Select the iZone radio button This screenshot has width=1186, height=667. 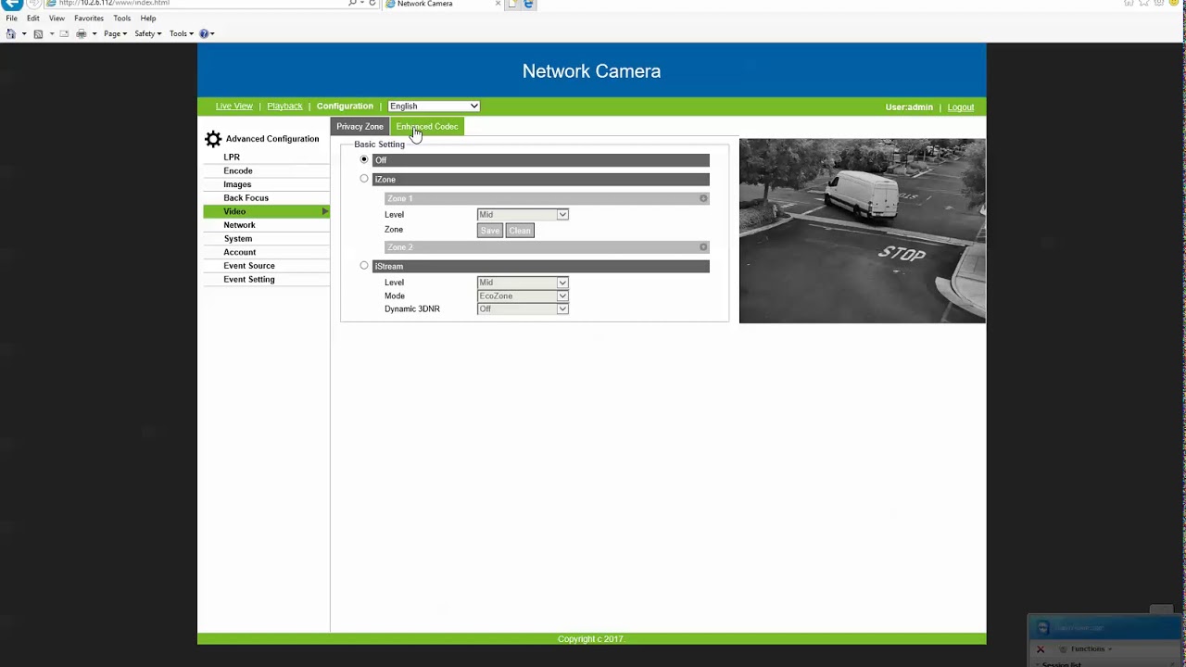point(364,179)
